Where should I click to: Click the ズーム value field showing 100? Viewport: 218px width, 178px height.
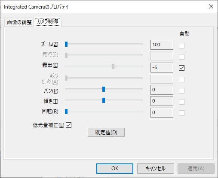coord(162,45)
